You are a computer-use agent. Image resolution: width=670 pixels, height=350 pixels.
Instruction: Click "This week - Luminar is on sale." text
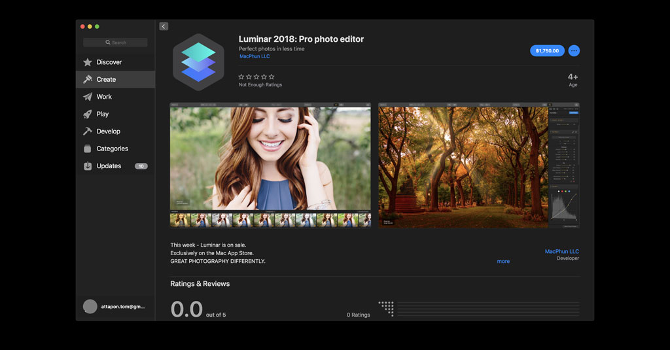(208, 245)
